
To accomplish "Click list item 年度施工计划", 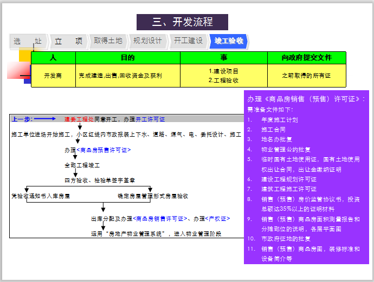I will [x=280, y=120].
